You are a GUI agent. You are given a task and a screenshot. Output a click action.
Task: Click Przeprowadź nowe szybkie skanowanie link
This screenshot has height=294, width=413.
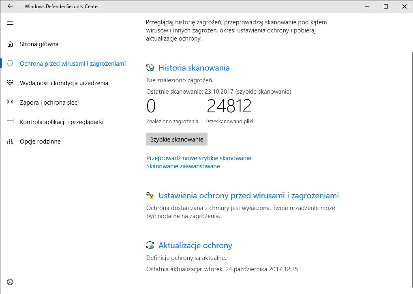pyautogui.click(x=199, y=158)
